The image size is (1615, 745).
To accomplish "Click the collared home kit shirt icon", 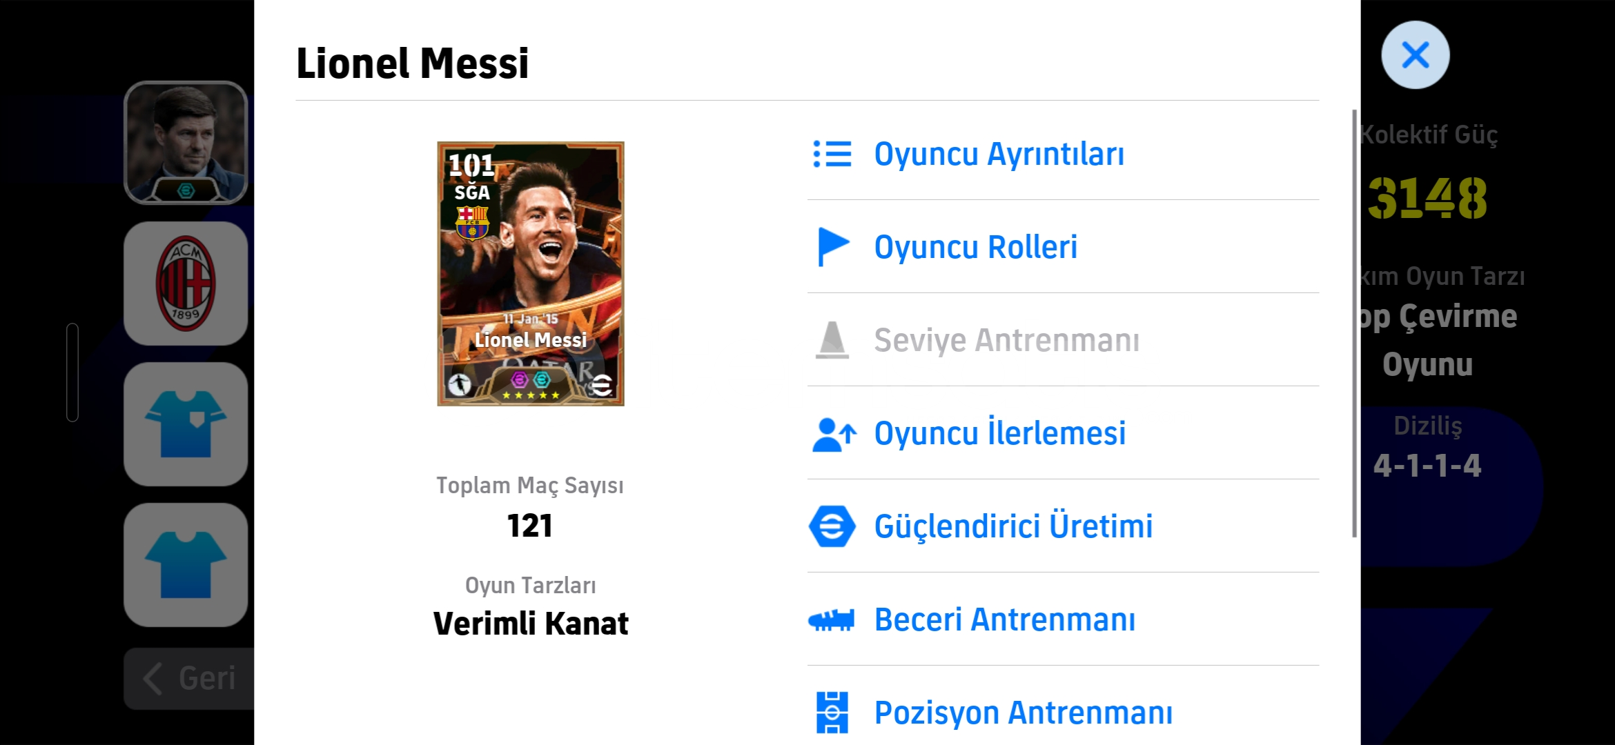I will (x=186, y=424).
